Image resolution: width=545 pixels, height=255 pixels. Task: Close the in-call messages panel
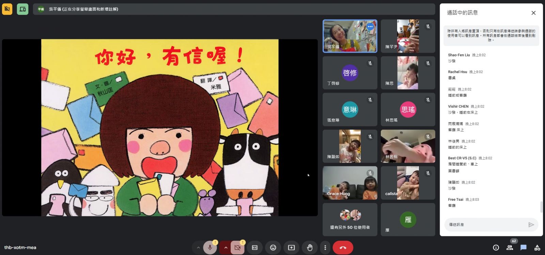pyautogui.click(x=533, y=13)
